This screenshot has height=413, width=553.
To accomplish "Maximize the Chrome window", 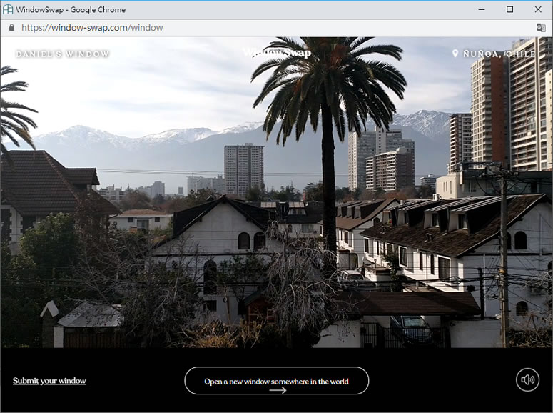I will coord(509,9).
